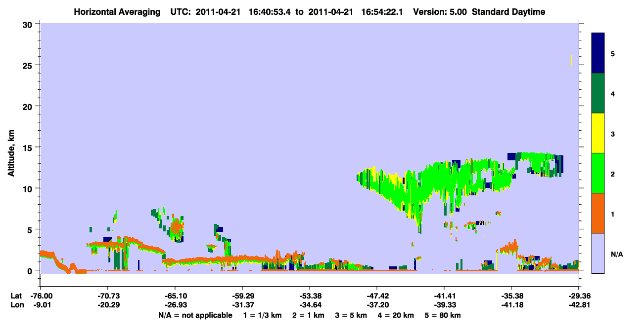Click the bright green level 2 legend swatch
The width and height of the screenshot is (643, 329).
tap(598, 173)
